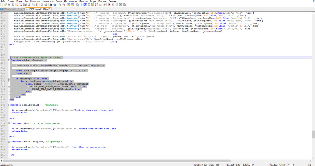Click the 'Ln : 854' status bar field
315x166 pixels.
[x=231, y=165]
